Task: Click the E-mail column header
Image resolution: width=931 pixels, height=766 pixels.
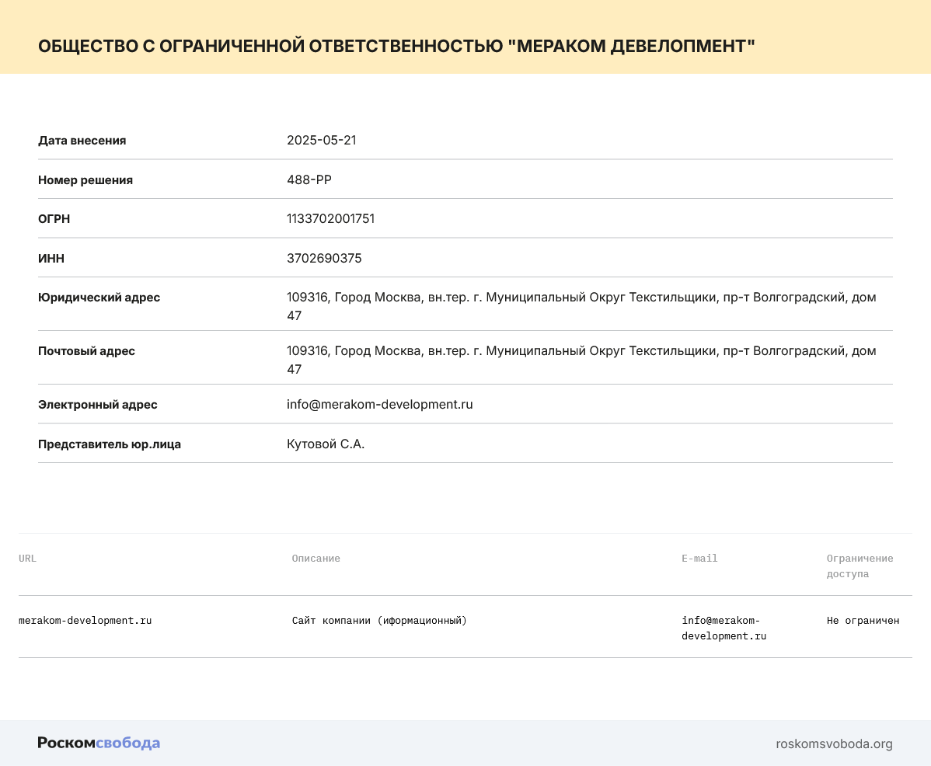Action: tap(699, 559)
